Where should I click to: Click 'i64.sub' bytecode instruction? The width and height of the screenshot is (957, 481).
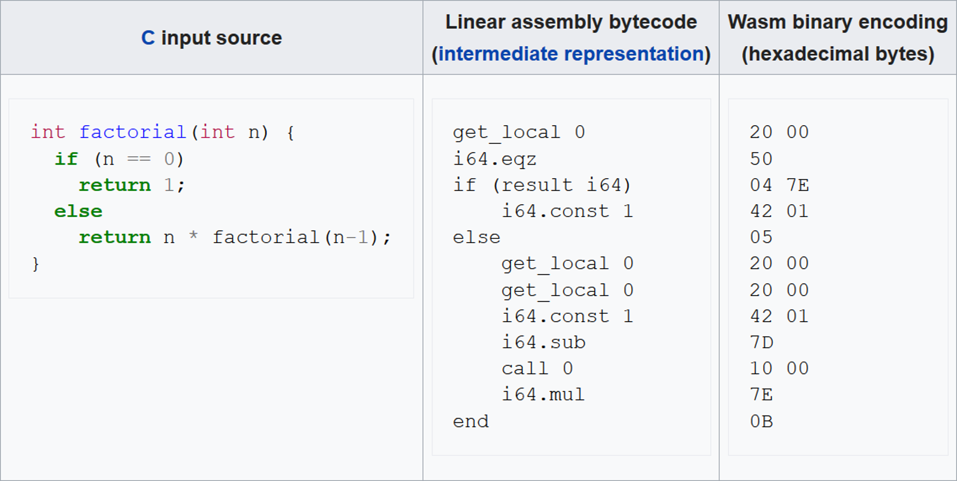[x=543, y=342]
